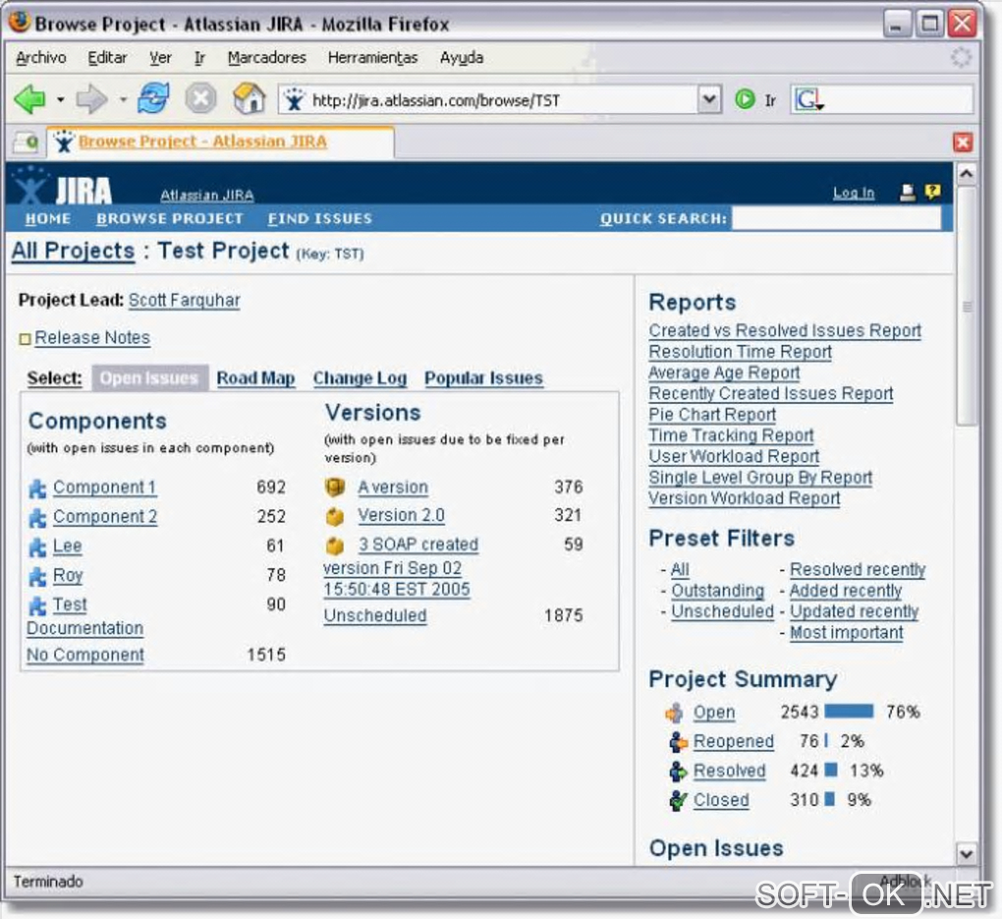Click the help icon in JIRA header
The height and width of the screenshot is (919, 1002).
pyautogui.click(x=932, y=192)
